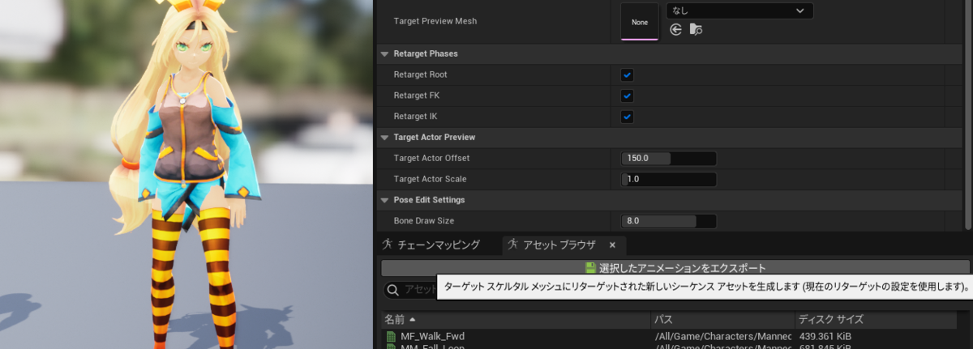The height and width of the screenshot is (349, 973).
Task: Select the MF_Walk_Fwd animation row
Action: point(669,336)
